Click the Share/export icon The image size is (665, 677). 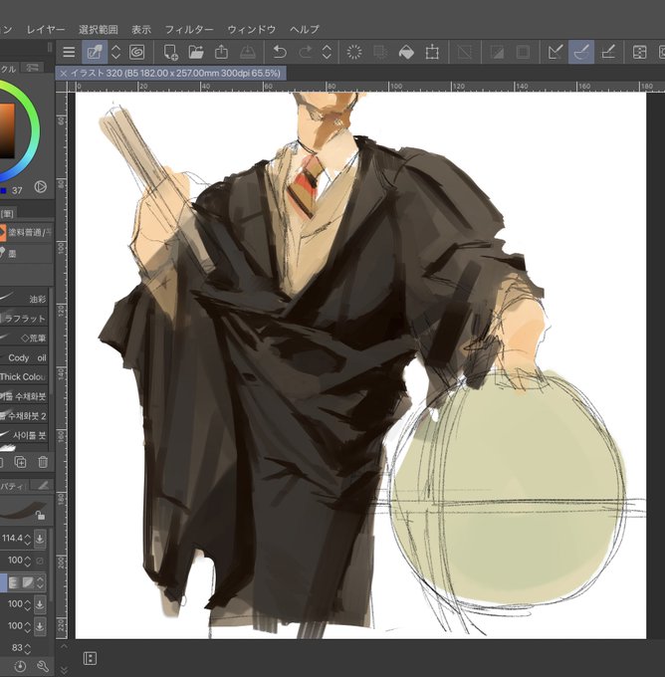[222, 52]
